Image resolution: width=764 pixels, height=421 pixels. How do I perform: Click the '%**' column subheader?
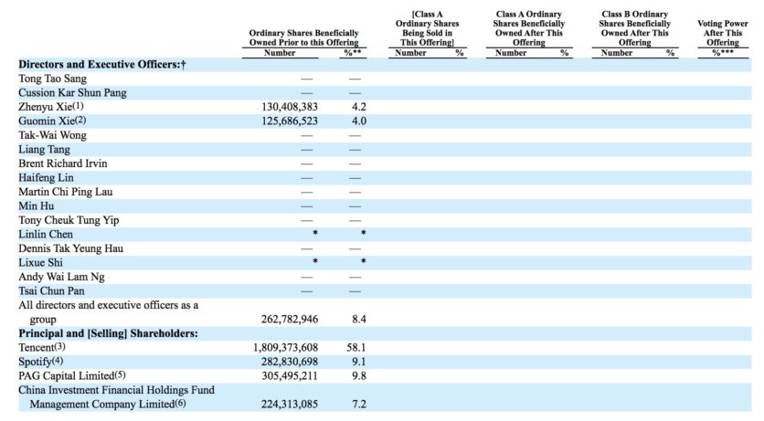click(353, 53)
